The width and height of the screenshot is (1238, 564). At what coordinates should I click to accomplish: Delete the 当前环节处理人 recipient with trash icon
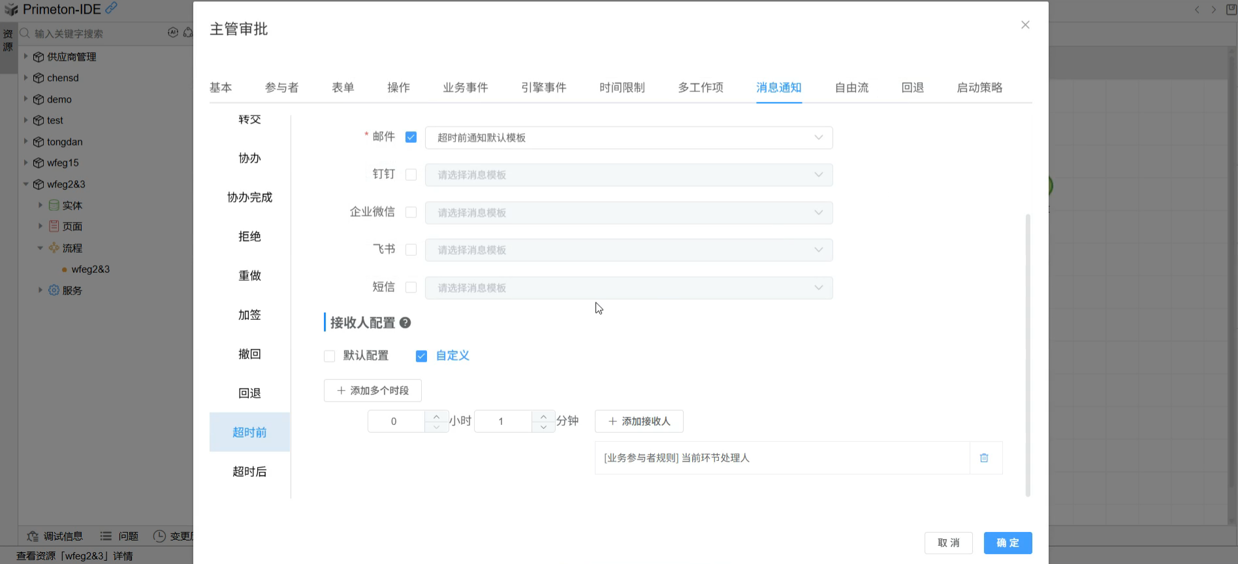984,458
